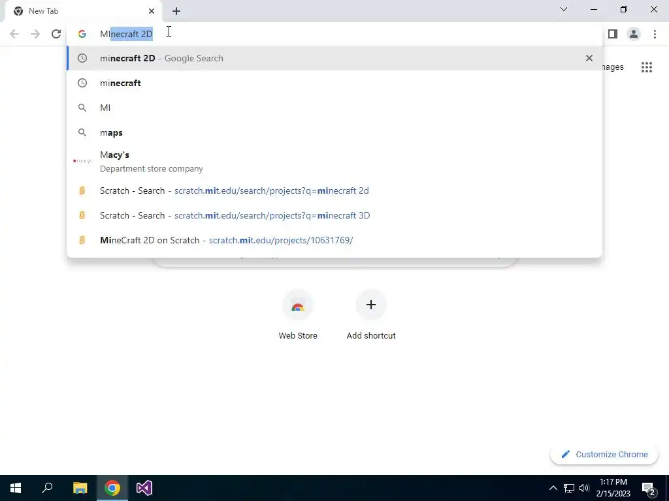669x501 pixels.
Task: Show hidden system tray icons
Action: (x=553, y=488)
